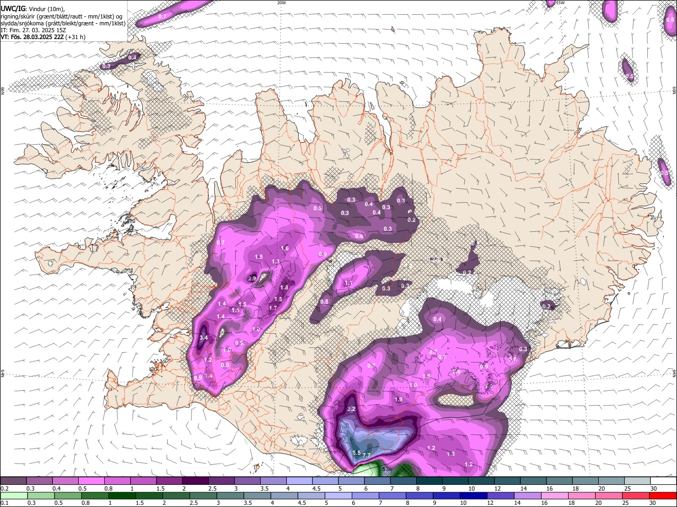This screenshot has height=507, width=677.
Task: Click upper legend swatch between 2.5 and 3
Action: (x=221, y=481)
